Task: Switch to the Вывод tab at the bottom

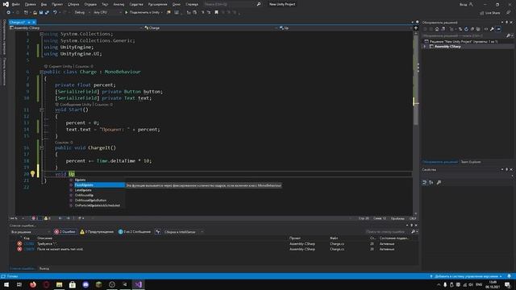Action: pos(44,268)
